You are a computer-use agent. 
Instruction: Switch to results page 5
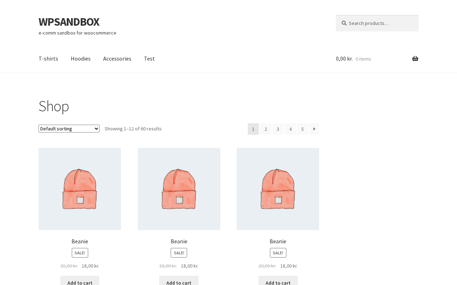[x=302, y=129]
